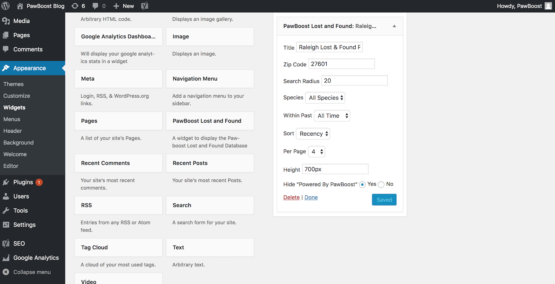The height and width of the screenshot is (284, 555).
Task: Click the Pages sidebar icon
Action: coord(6,35)
